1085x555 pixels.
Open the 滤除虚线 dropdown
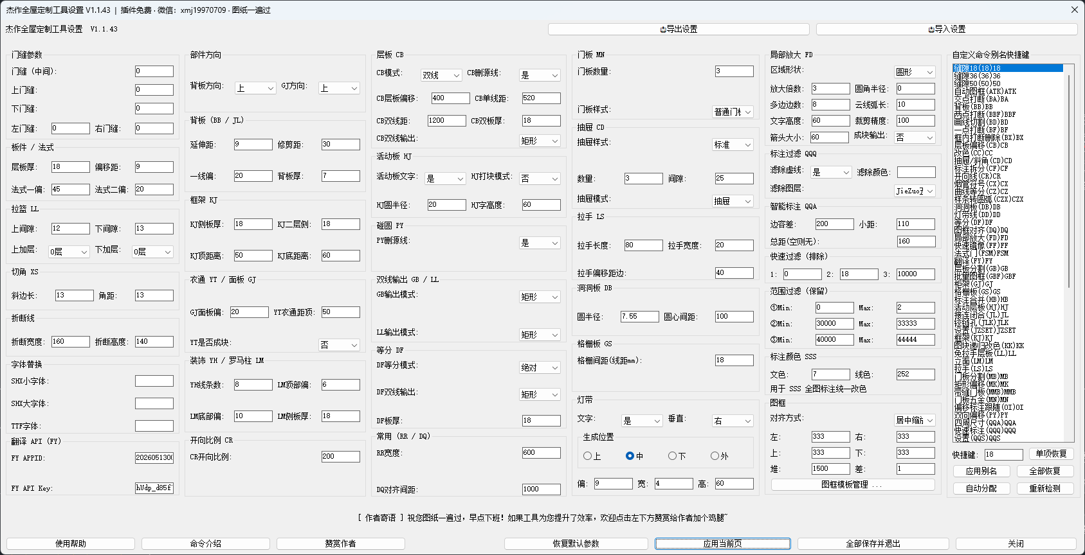[830, 172]
